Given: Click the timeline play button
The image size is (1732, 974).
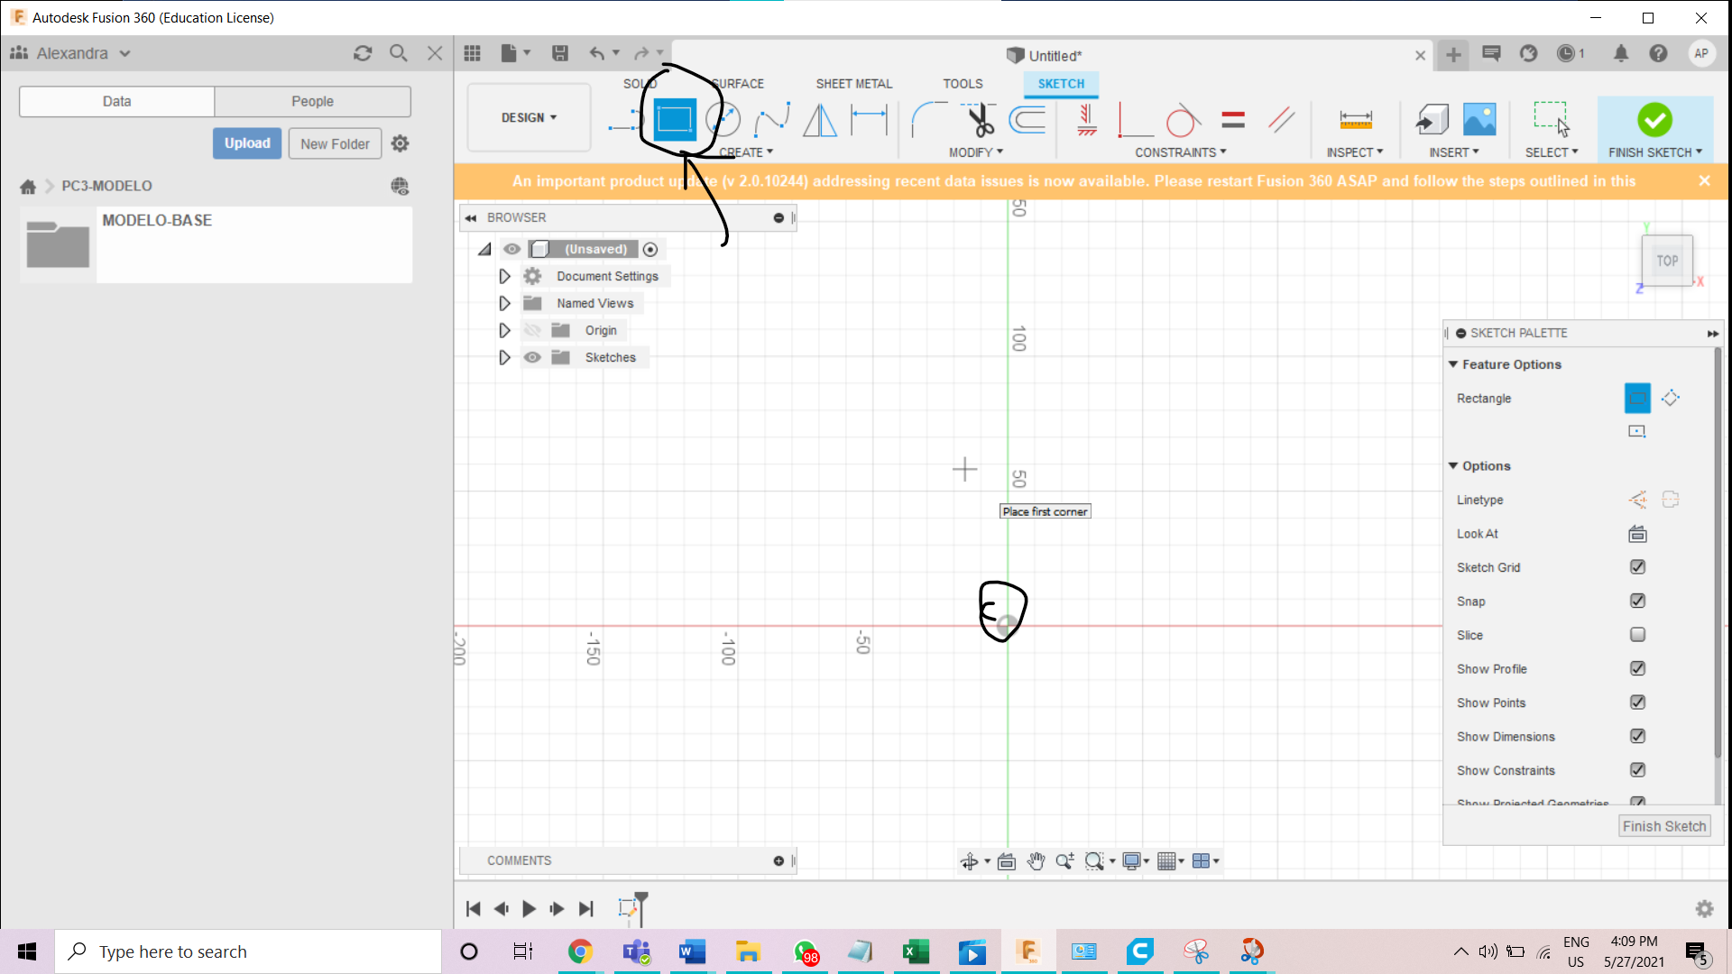Looking at the screenshot, I should pyautogui.click(x=529, y=909).
